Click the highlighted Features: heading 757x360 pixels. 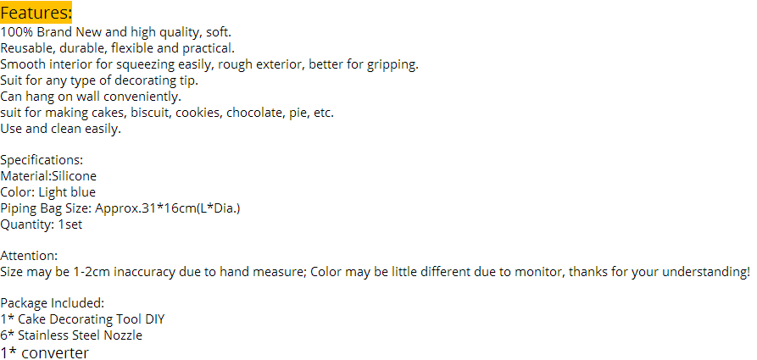click(36, 13)
